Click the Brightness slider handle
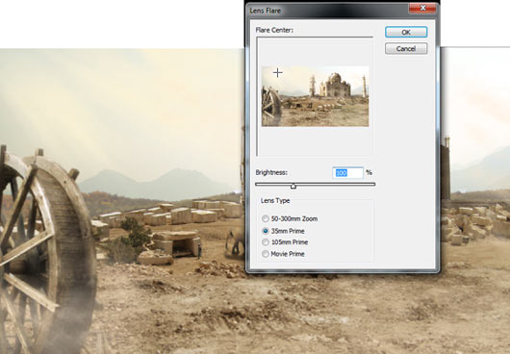This screenshot has height=354, width=510. [293, 186]
